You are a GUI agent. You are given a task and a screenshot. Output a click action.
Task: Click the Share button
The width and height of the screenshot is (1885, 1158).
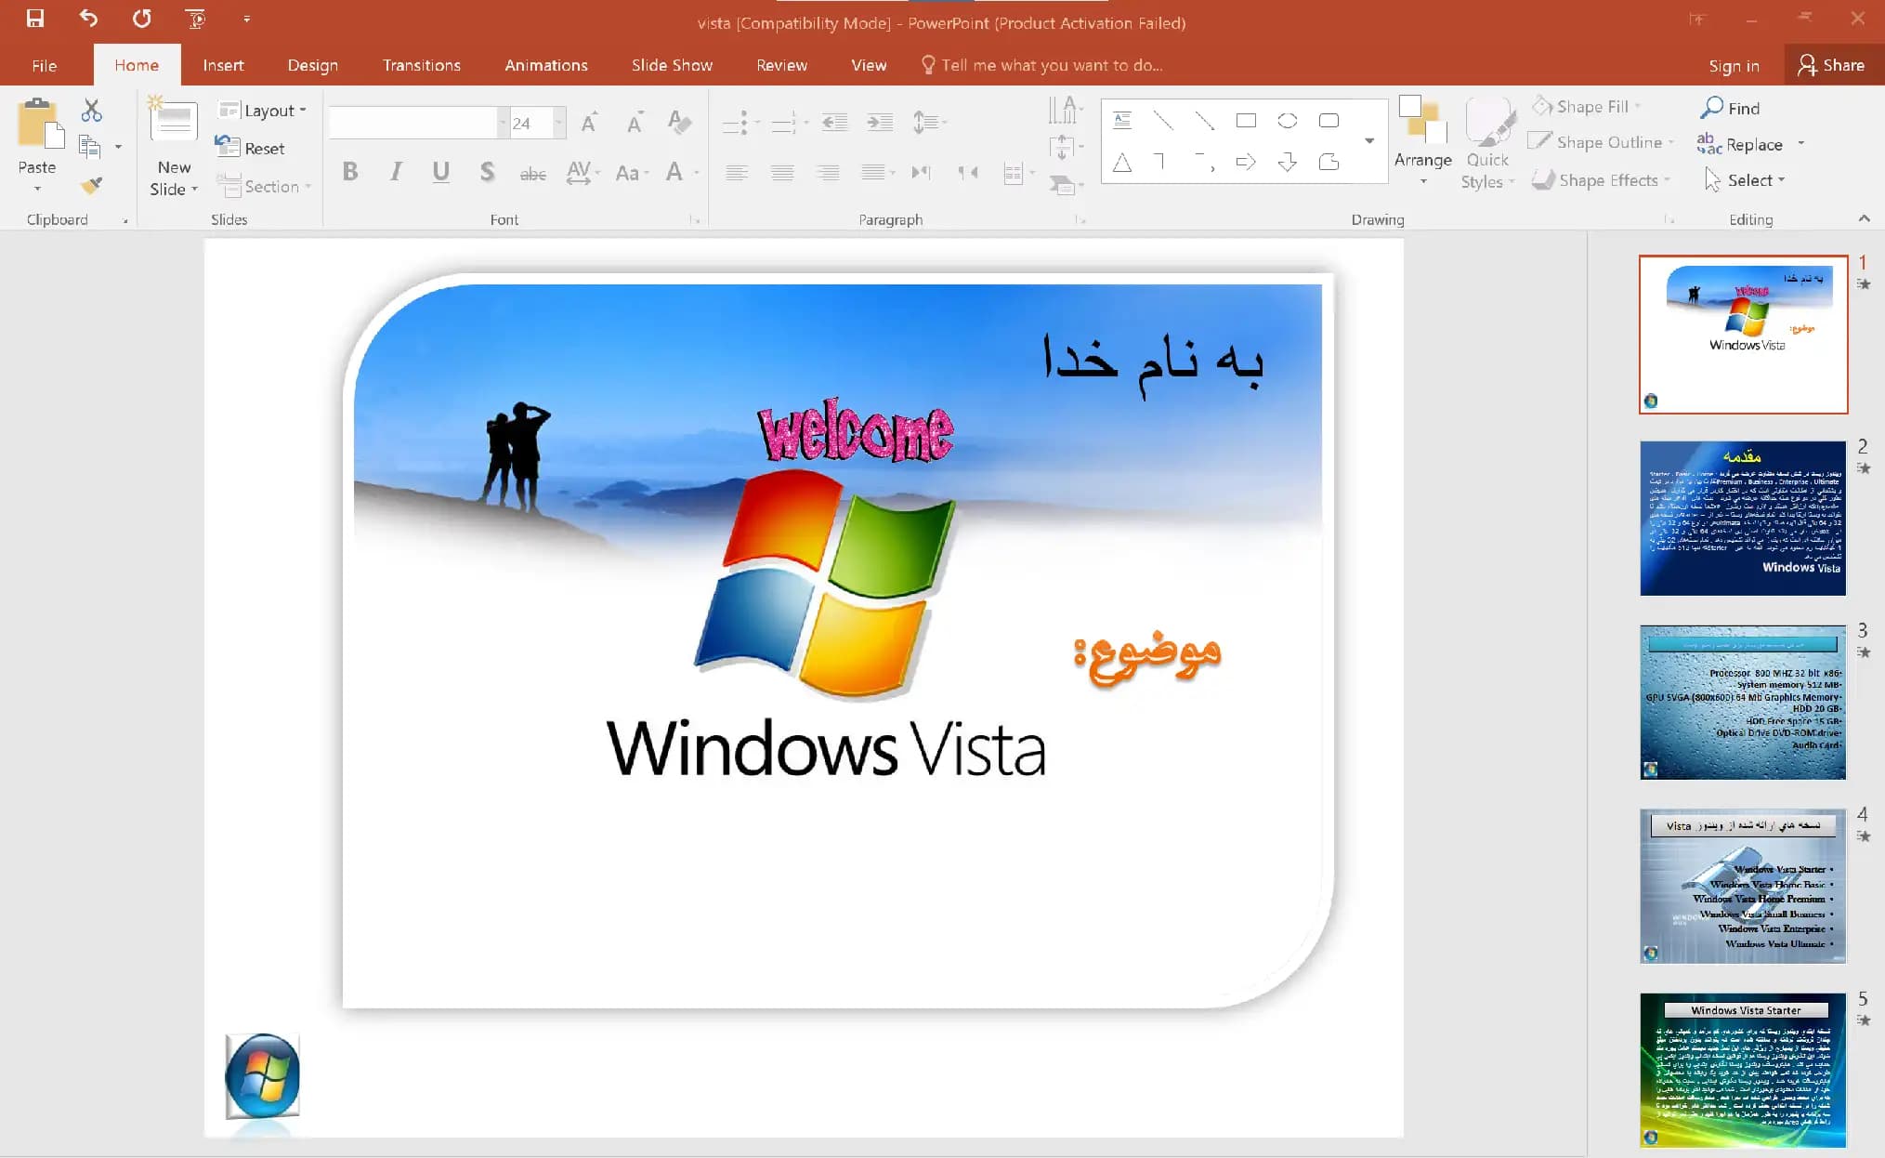click(1832, 65)
